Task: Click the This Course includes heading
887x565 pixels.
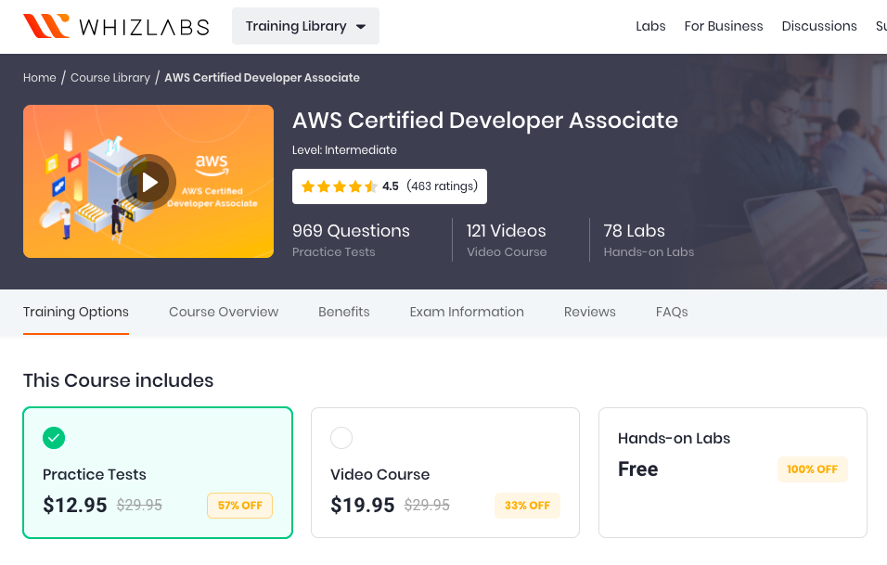Action: [118, 380]
